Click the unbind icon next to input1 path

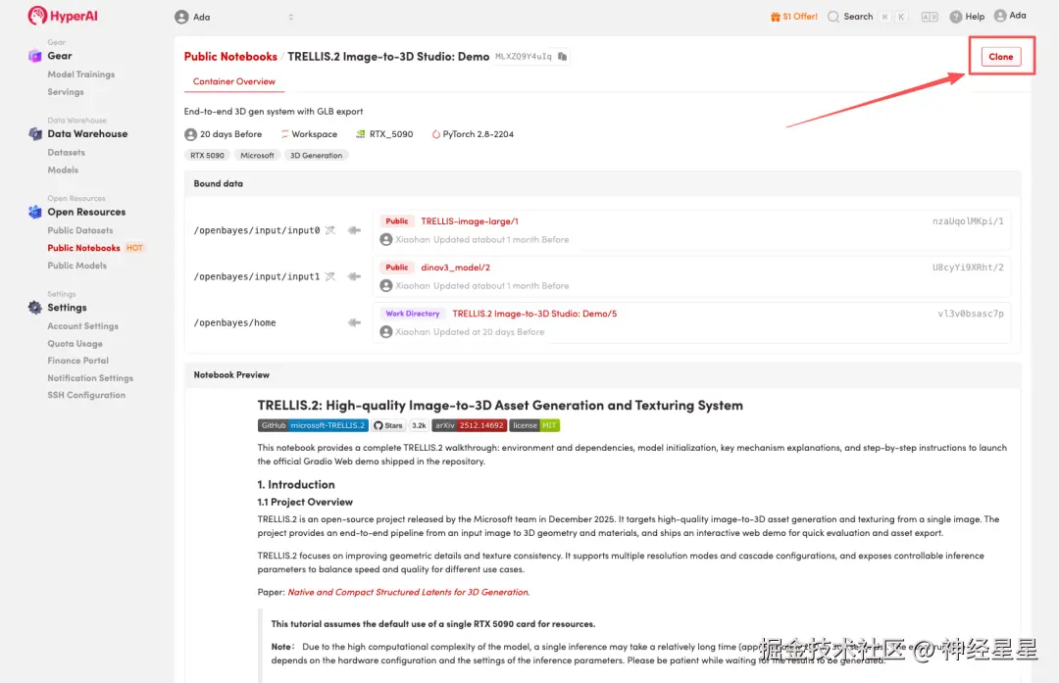[x=329, y=276]
